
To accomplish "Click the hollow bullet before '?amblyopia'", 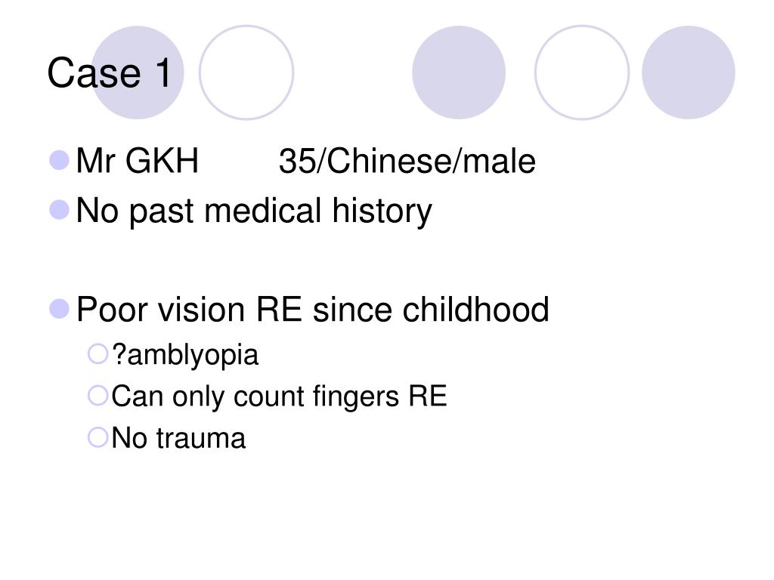I will [98, 353].
